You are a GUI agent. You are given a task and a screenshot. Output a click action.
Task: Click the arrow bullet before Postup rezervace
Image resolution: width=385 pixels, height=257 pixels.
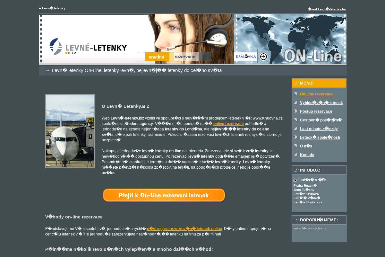point(295,111)
